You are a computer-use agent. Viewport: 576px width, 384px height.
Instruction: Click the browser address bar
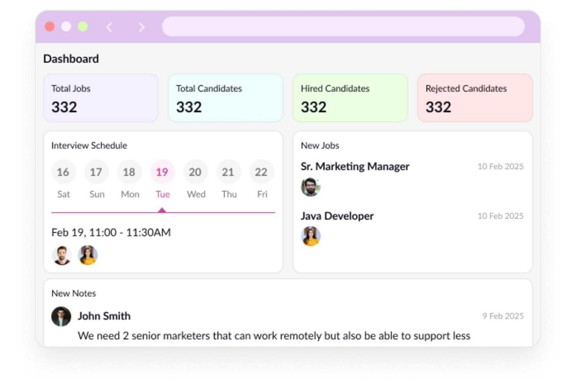[x=343, y=27]
